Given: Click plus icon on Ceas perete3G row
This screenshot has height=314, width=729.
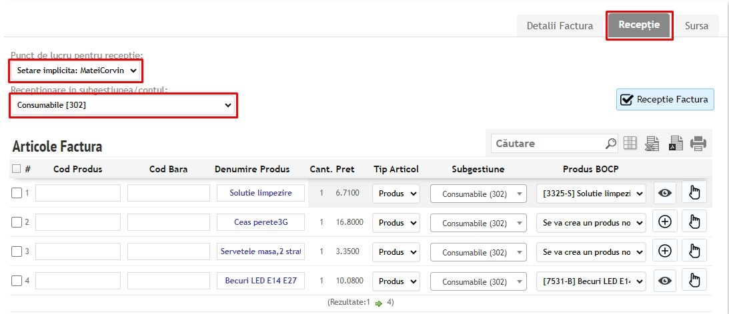Looking at the screenshot, I should pos(664,222).
